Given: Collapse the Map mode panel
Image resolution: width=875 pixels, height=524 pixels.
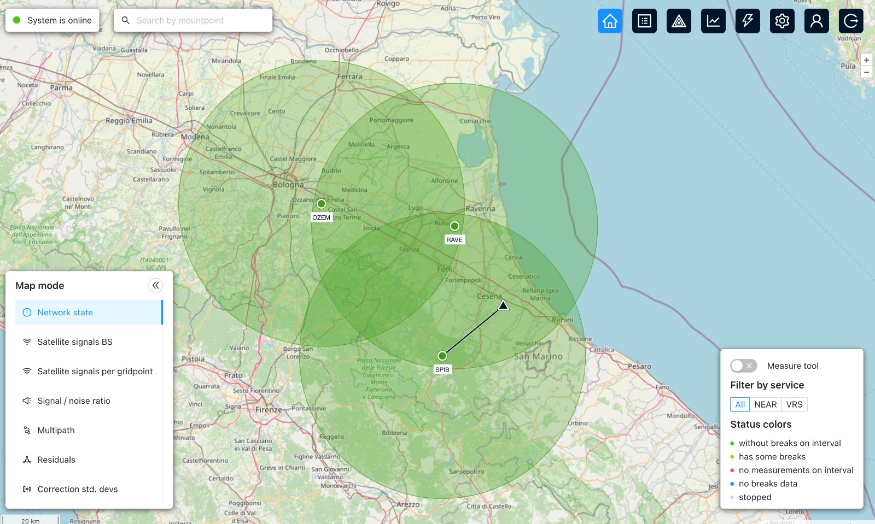Looking at the screenshot, I should [x=156, y=285].
